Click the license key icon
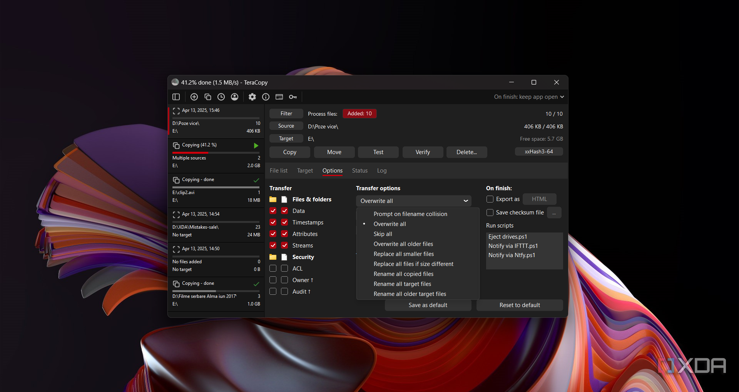Image resolution: width=739 pixels, height=392 pixels. click(x=293, y=97)
